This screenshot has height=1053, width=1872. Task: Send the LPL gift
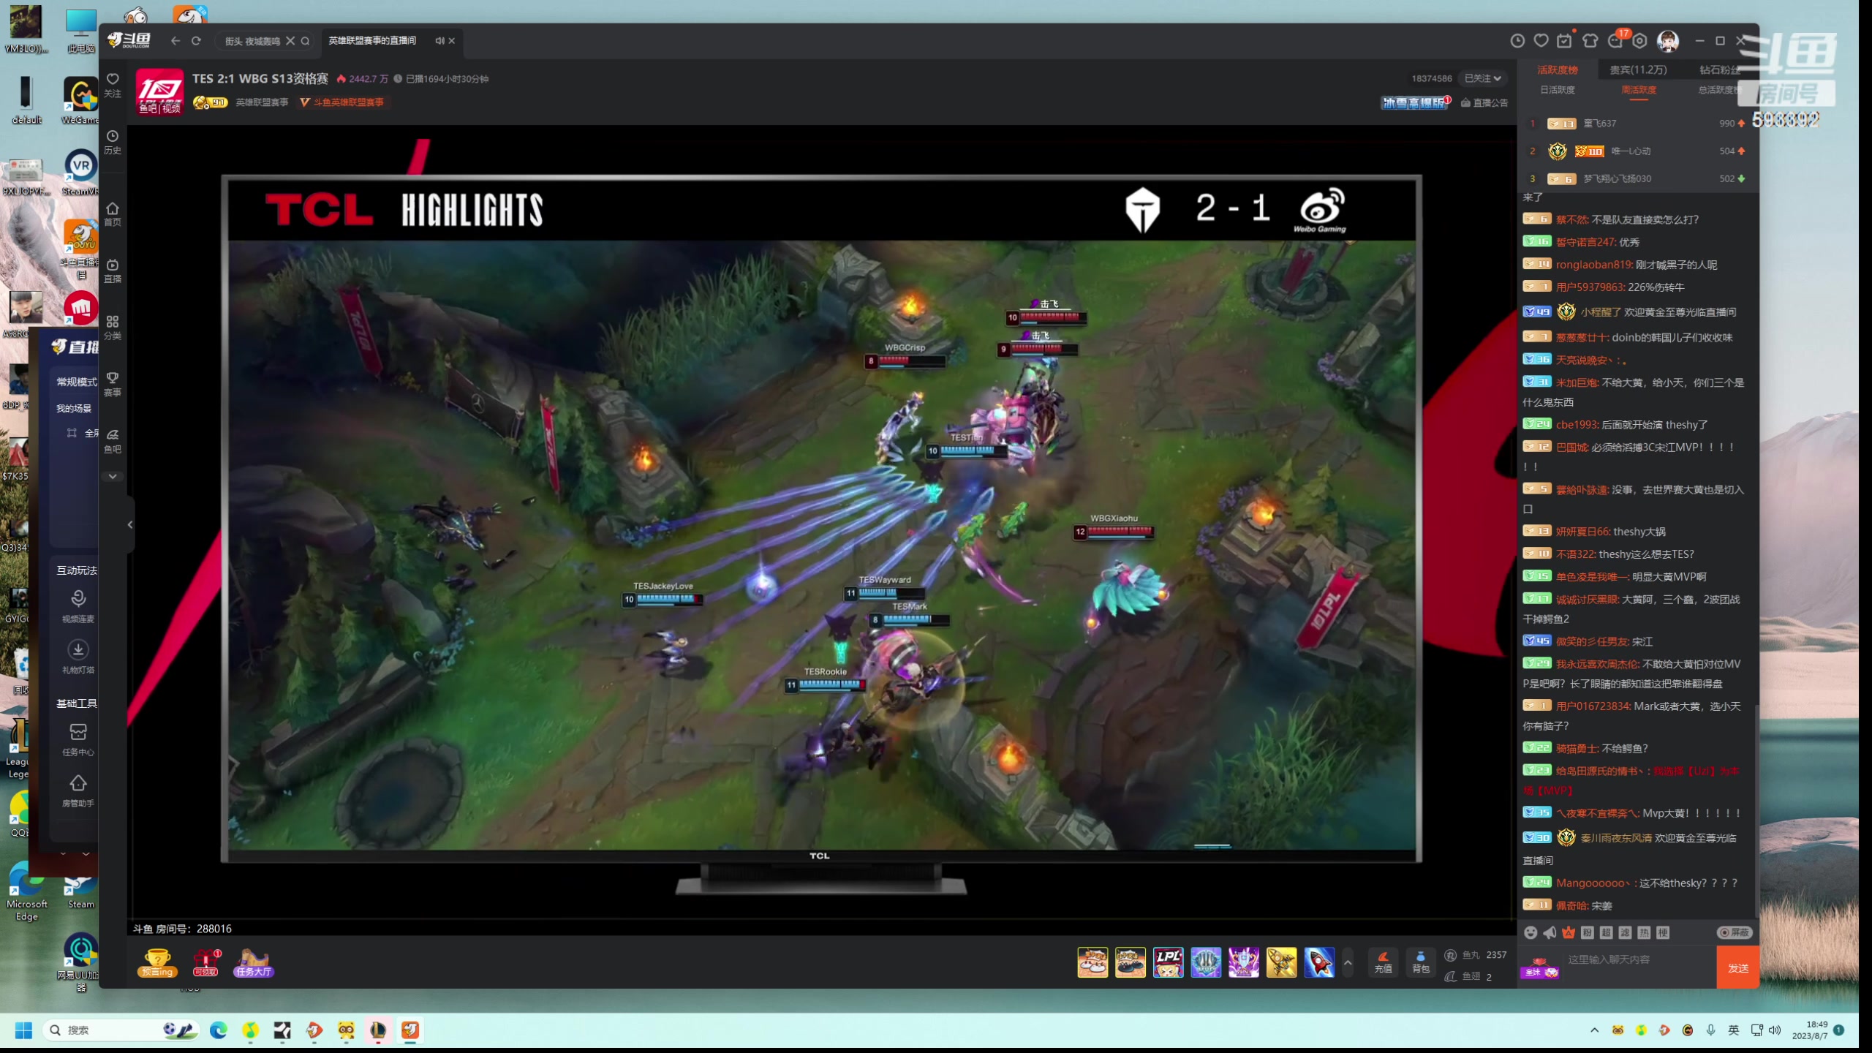pyautogui.click(x=1168, y=962)
